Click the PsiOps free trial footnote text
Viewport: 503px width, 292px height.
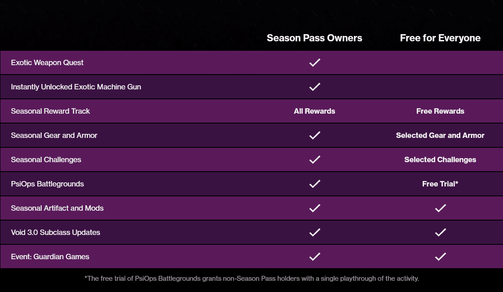tap(251, 279)
